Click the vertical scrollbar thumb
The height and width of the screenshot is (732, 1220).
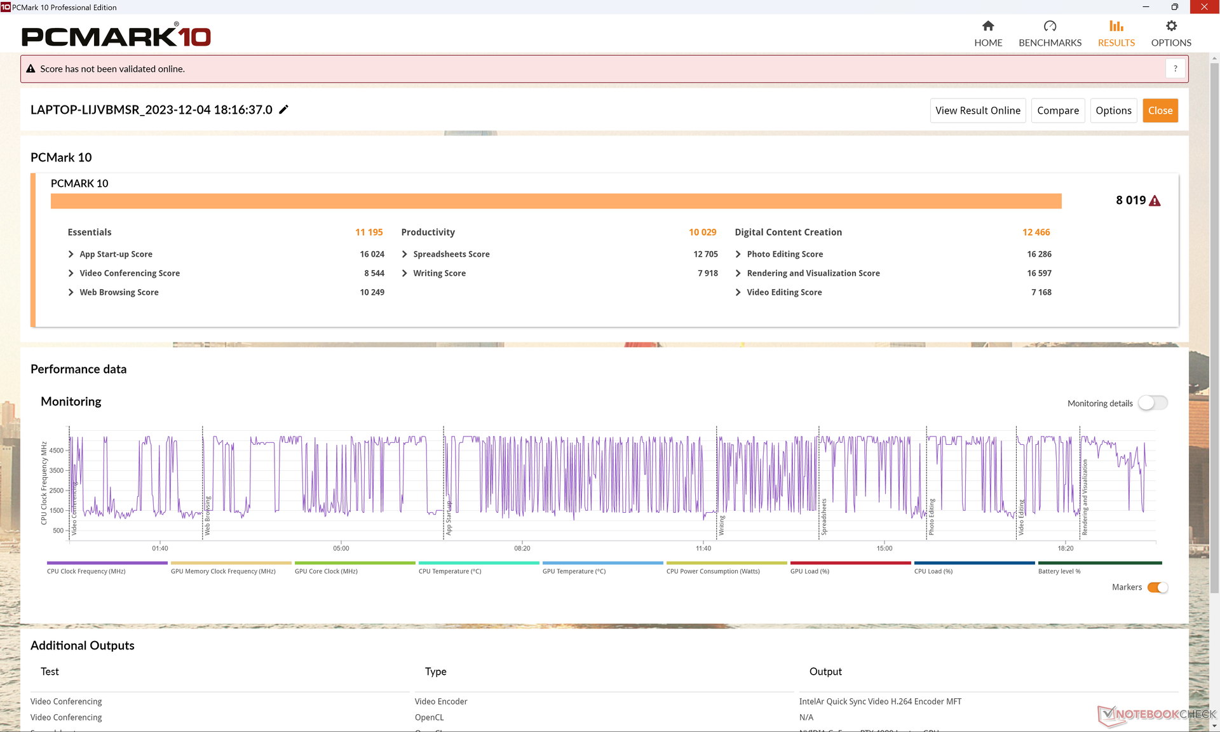1214,327
